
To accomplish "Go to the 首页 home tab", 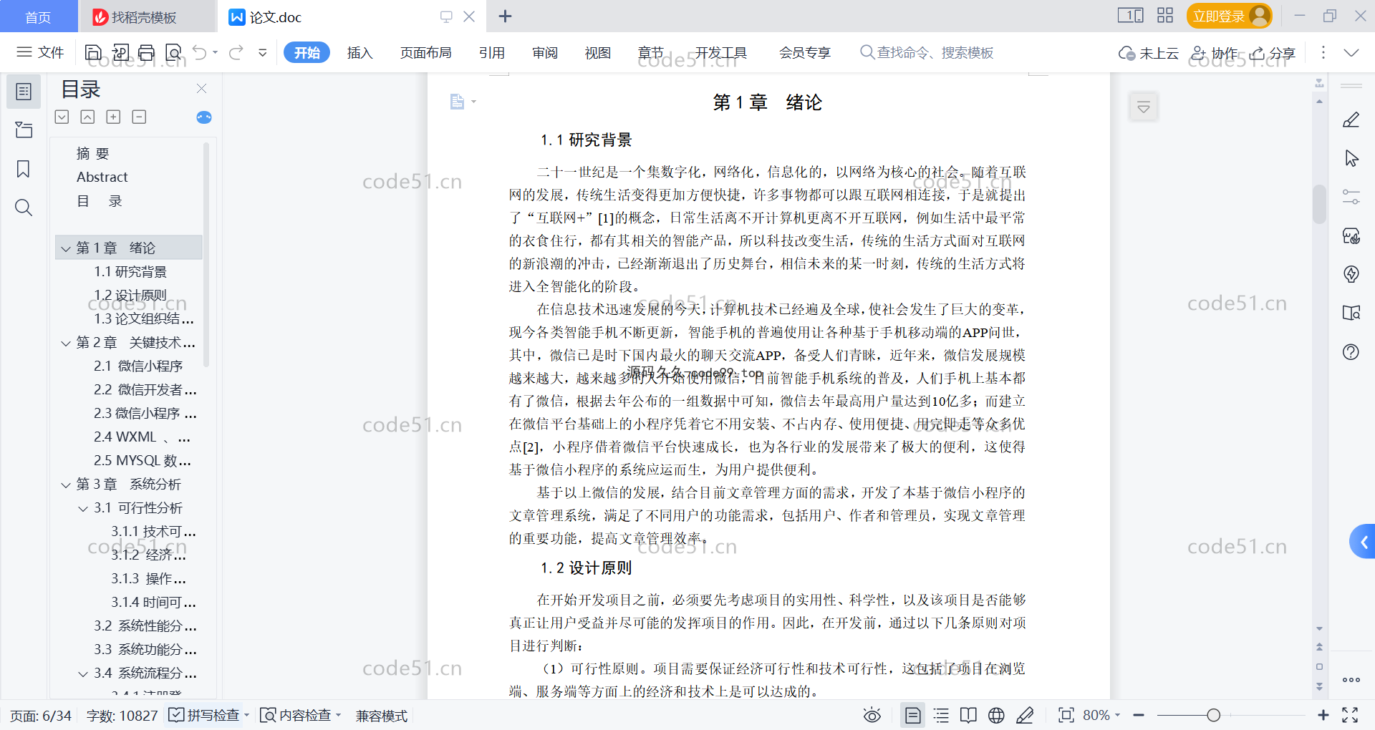I will [39, 16].
